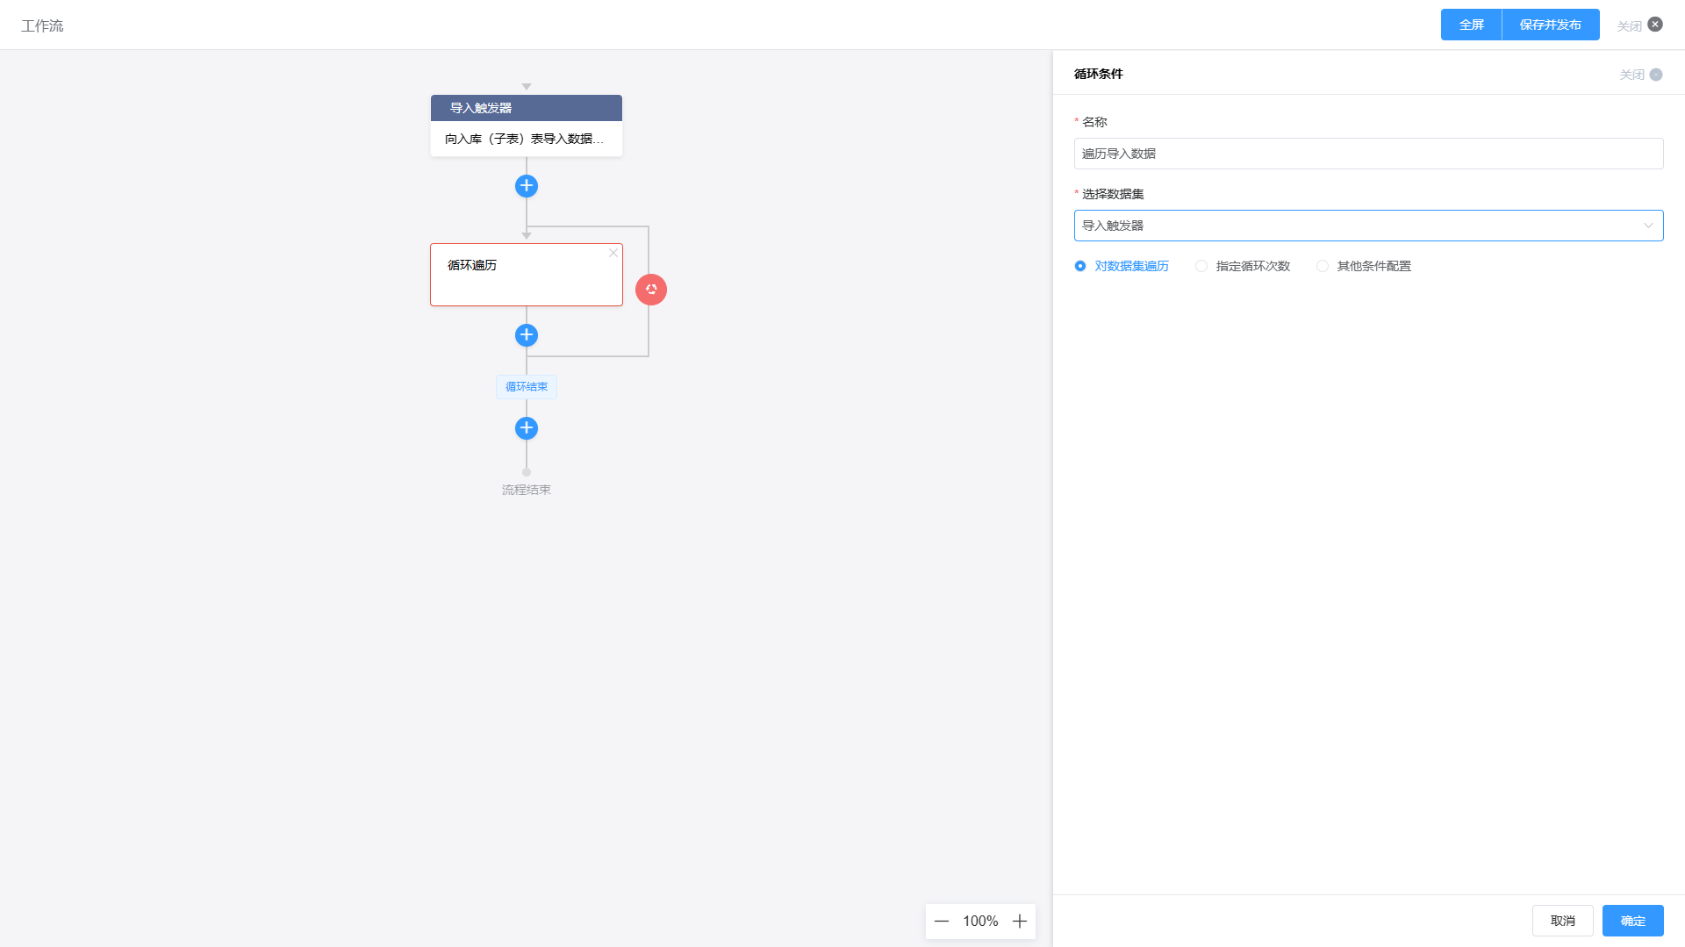Click the red loop icon beside 循环遍历
Image resolution: width=1685 pixels, height=947 pixels.
click(651, 290)
